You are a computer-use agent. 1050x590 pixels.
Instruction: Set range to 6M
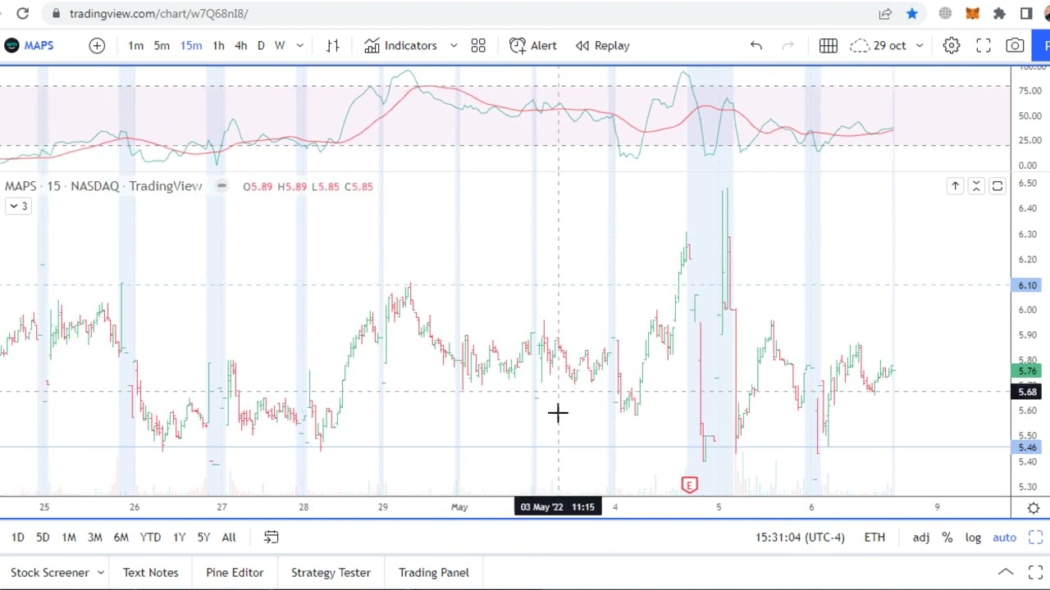[x=121, y=538]
